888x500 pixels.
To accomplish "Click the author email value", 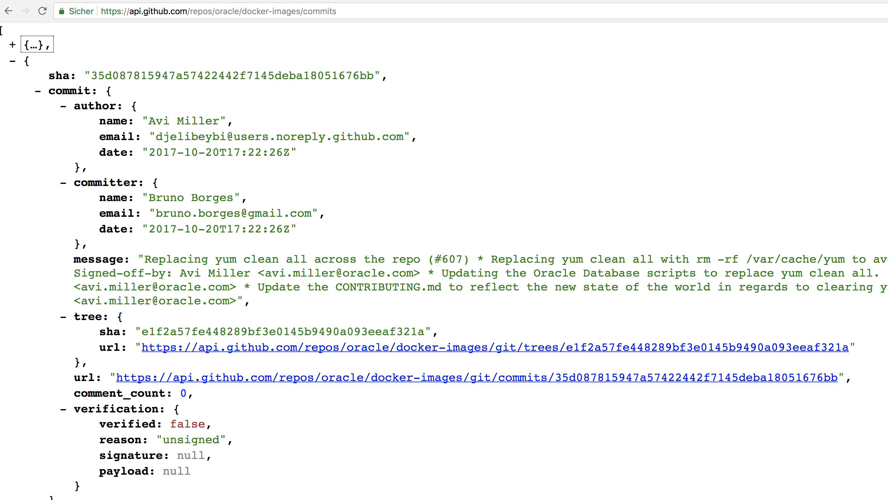I will (x=279, y=137).
